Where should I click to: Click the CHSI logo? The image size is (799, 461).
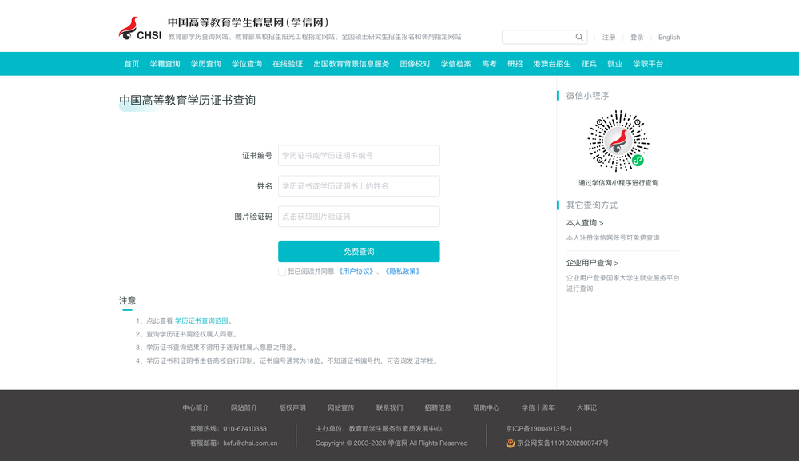pos(140,29)
